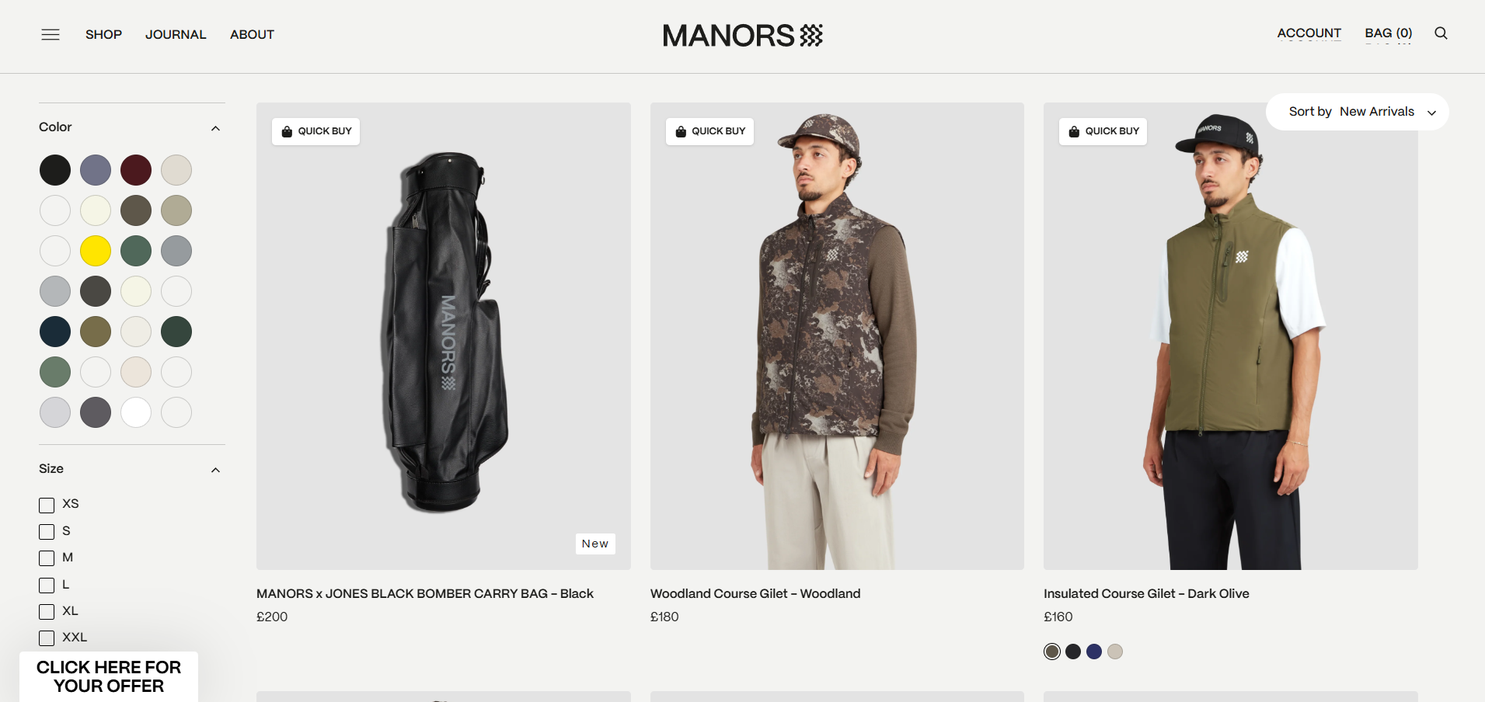Select the black variant dot under Insulated Gilet
Screen dimensions: 1485x702
pyautogui.click(x=1073, y=652)
